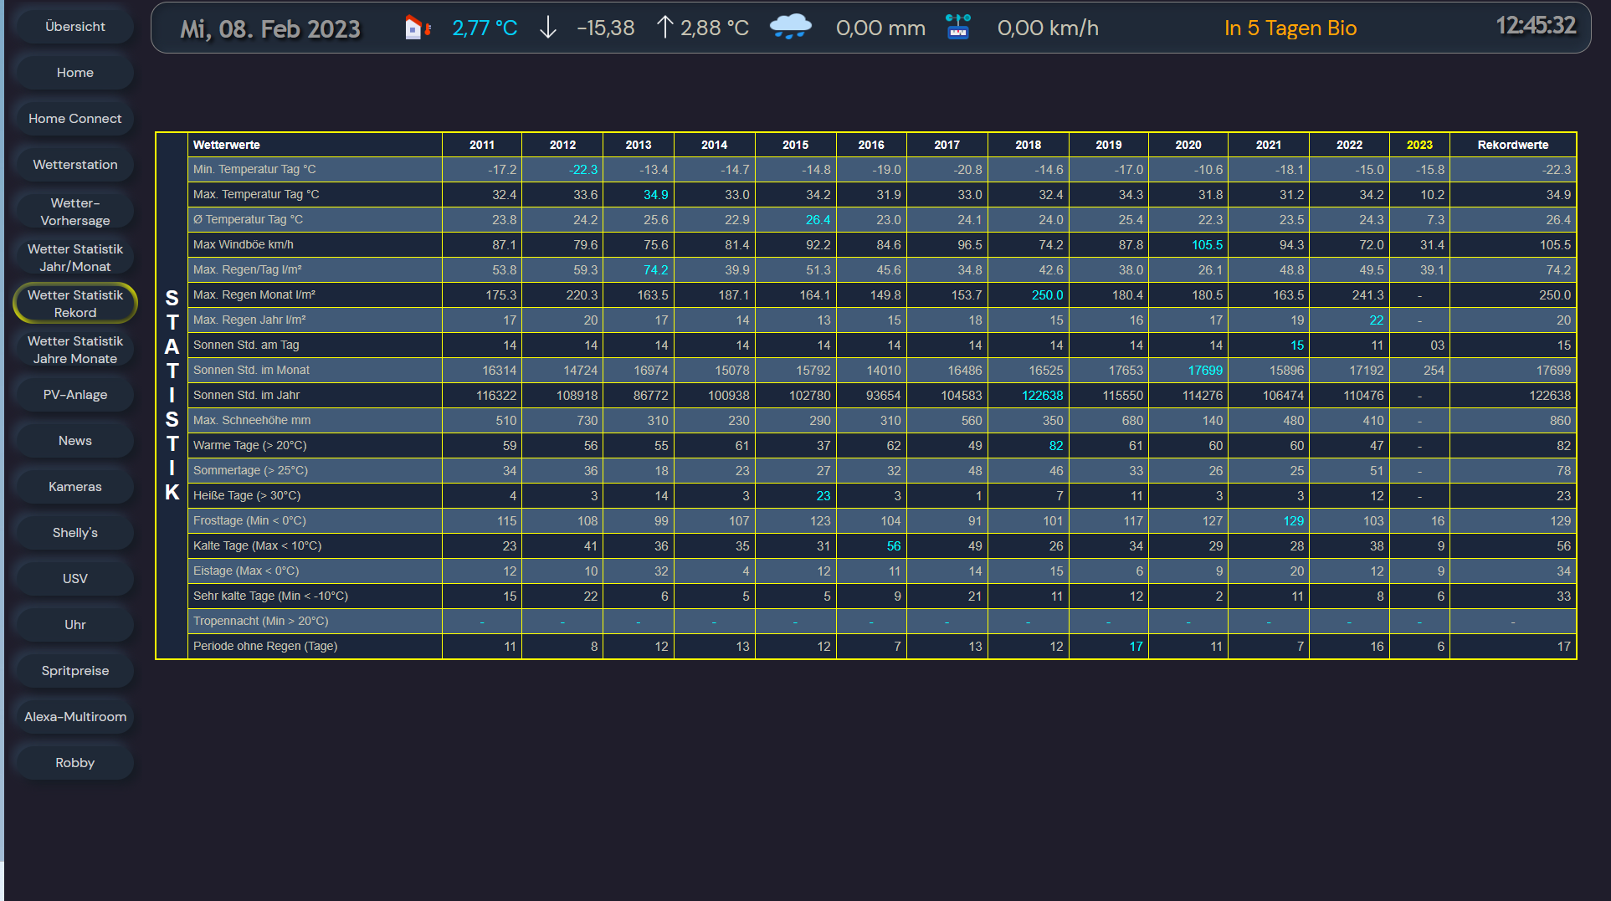Open the PV-Anlage page
This screenshot has width=1611, height=901.
(x=75, y=395)
